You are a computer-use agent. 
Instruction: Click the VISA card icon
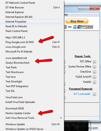pyautogui.click(x=70, y=27)
